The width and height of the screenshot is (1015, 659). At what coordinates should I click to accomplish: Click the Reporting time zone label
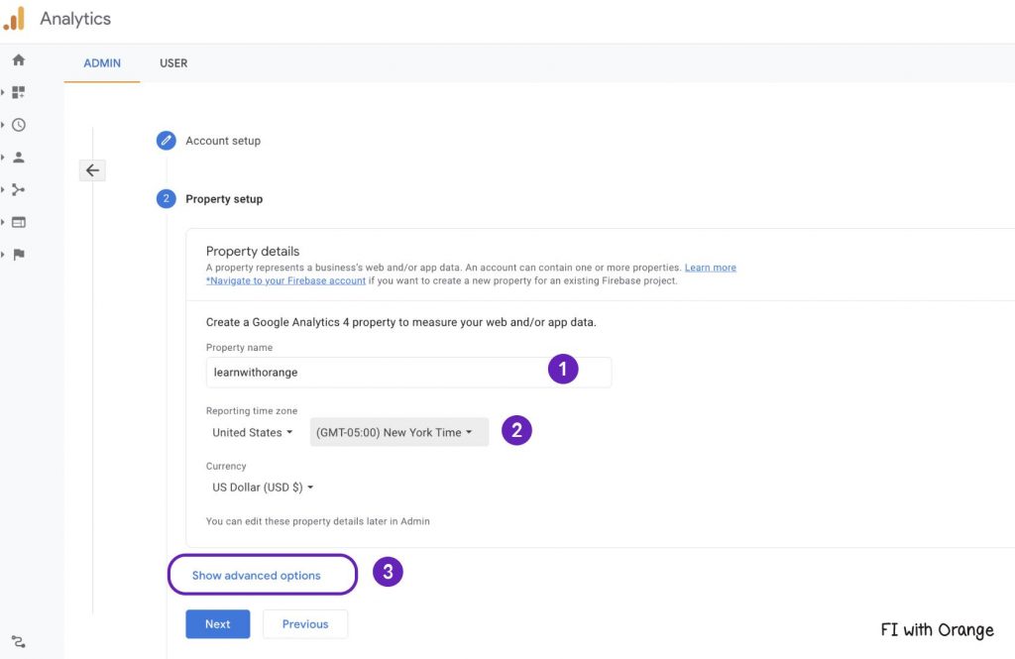click(x=252, y=410)
